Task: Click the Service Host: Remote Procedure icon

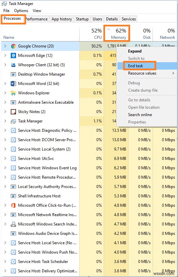Action: click(13, 177)
